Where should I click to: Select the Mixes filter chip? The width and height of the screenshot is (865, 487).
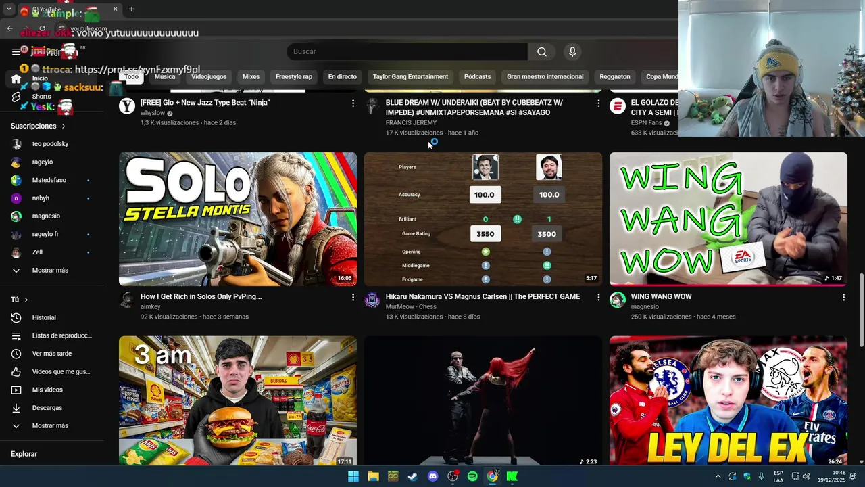[x=251, y=77]
